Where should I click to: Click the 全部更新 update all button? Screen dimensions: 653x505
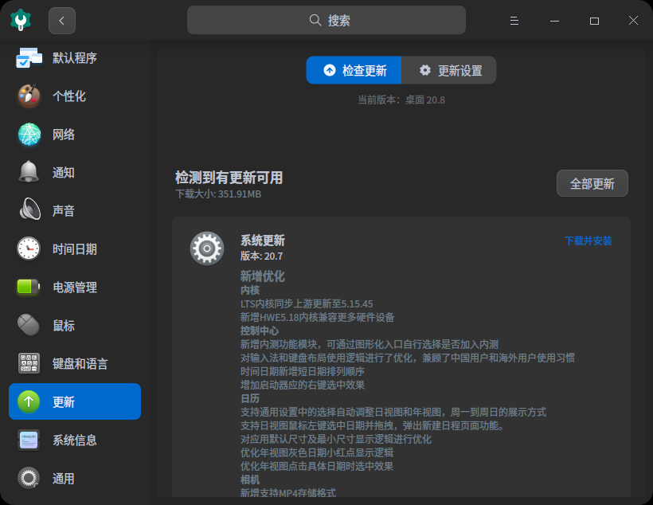592,183
